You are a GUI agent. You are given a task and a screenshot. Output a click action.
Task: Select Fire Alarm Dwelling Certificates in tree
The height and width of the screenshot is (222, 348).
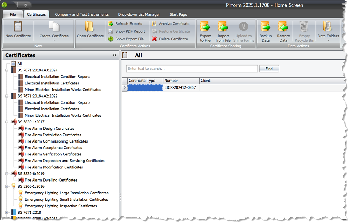51,180
